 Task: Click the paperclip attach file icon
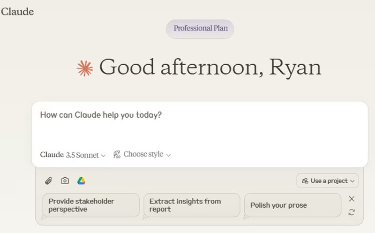coord(49,181)
